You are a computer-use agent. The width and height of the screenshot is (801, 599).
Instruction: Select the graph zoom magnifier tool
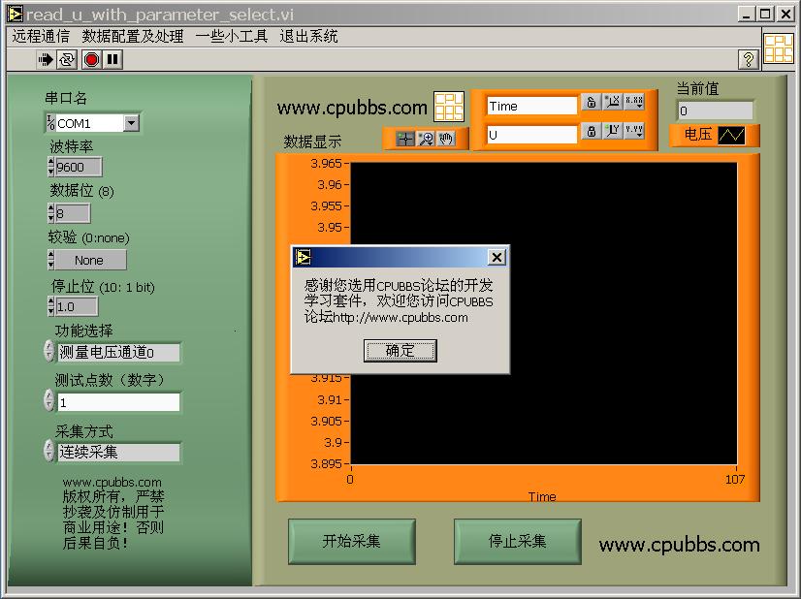click(x=426, y=139)
